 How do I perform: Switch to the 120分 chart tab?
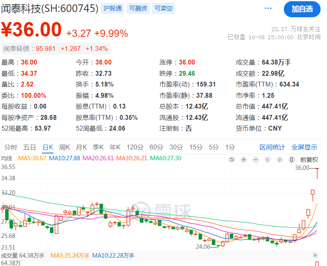[x=135, y=147]
